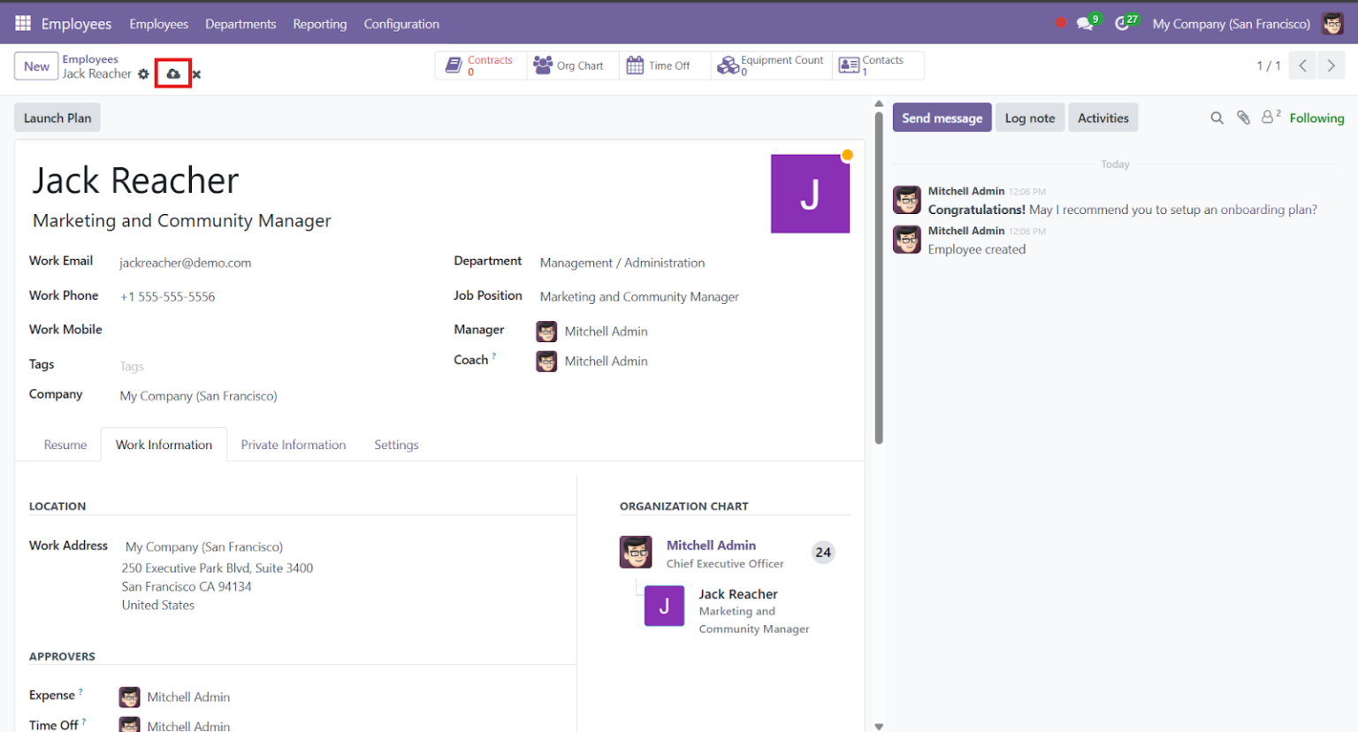Open the Reporting menu
1358x732 pixels.
pyautogui.click(x=319, y=24)
